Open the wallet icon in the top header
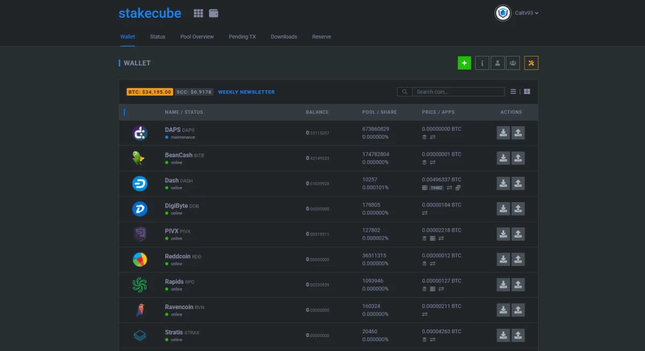The height and width of the screenshot is (351, 645). (213, 13)
